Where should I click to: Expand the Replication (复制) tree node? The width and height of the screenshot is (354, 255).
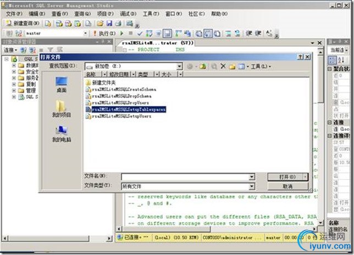coord(14,85)
